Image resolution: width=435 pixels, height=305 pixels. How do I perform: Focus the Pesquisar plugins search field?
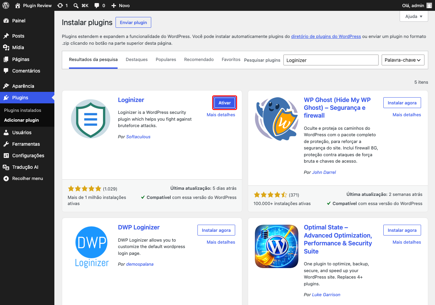(331, 60)
